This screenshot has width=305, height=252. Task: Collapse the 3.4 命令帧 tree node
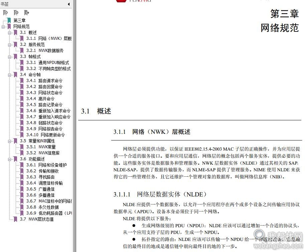coord(9,75)
